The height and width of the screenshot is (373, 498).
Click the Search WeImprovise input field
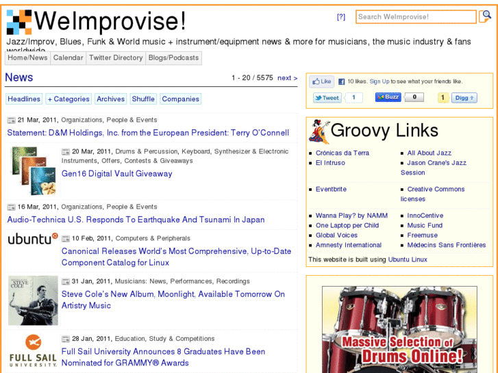click(416, 17)
